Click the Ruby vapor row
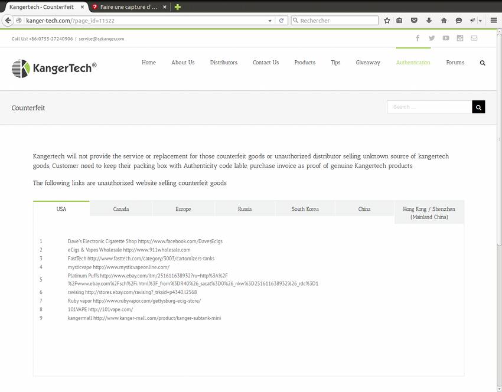This screenshot has width=502, height=392. click(x=134, y=301)
